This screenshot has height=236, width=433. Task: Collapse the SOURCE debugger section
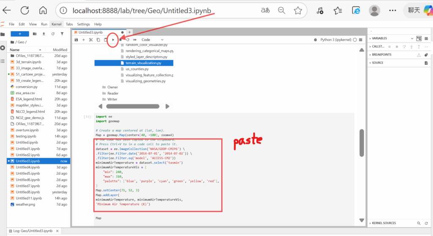(378, 62)
